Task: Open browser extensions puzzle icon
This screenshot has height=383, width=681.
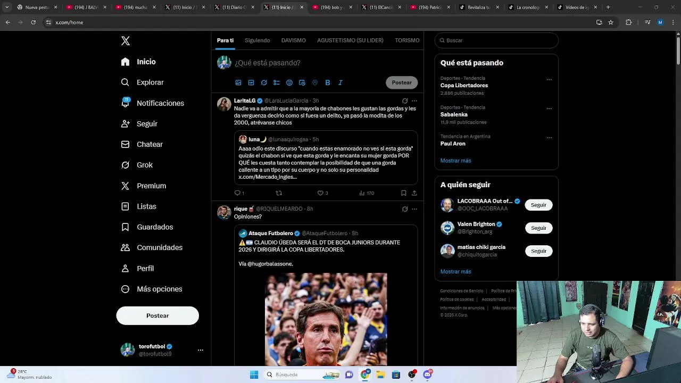Action: (629, 22)
